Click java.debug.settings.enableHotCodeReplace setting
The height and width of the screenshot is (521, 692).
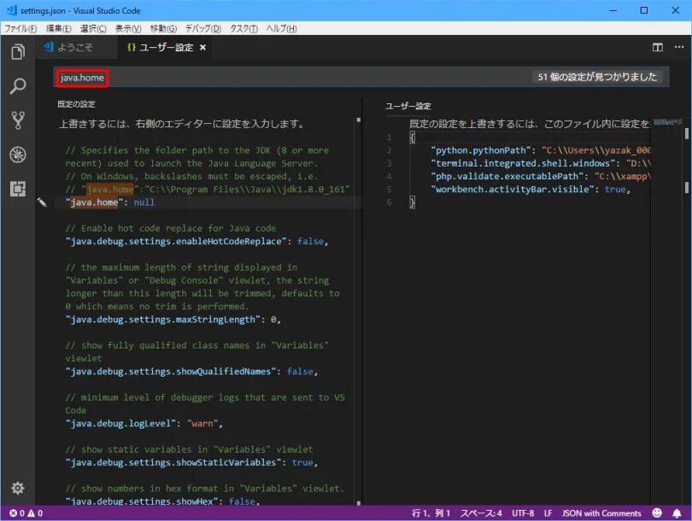(196, 242)
